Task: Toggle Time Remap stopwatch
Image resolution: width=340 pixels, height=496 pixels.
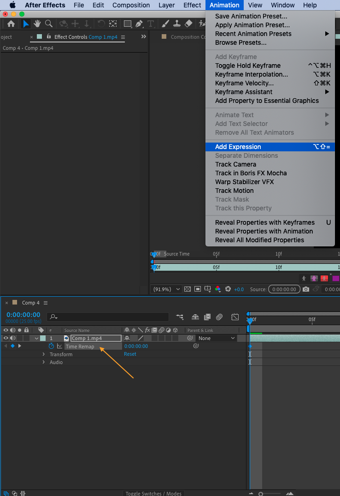Action: coord(52,346)
